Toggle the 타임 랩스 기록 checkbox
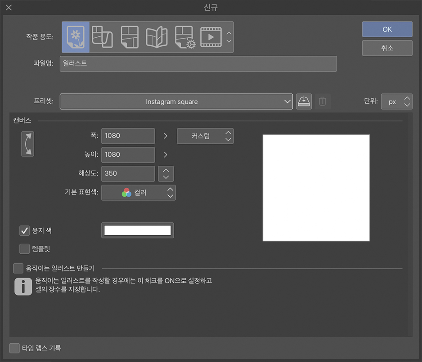Viewport: 422px width, 362px height. point(14,348)
